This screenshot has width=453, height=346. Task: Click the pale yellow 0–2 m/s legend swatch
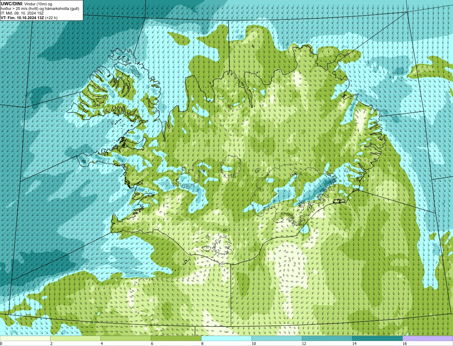tap(25, 338)
